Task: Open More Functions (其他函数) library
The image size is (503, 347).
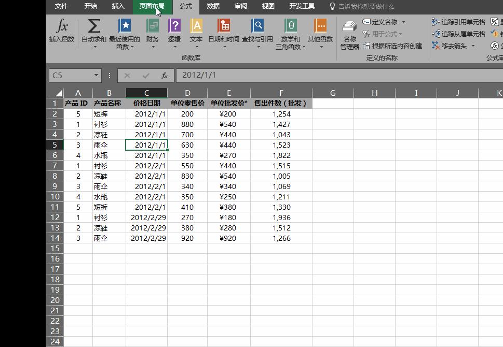Action: (x=320, y=34)
